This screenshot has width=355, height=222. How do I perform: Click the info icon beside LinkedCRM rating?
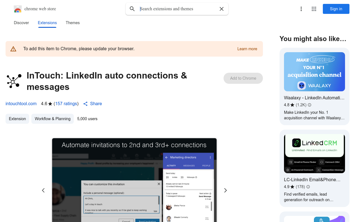308,187
